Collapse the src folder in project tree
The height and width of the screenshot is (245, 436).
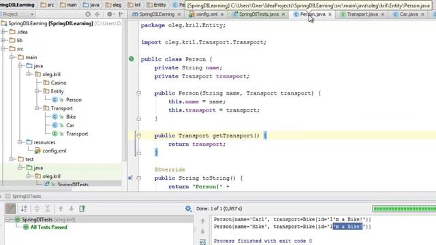pos(3,49)
